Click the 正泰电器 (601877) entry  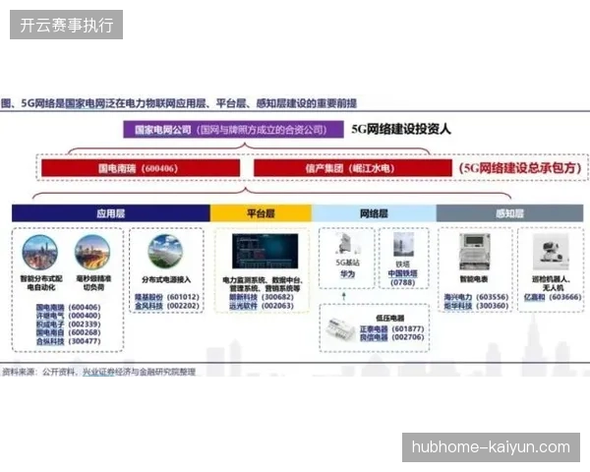pos(391,329)
